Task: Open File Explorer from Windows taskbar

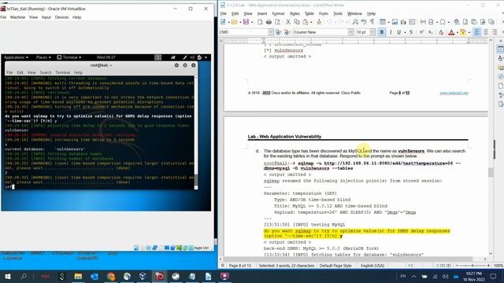Action: tap(78, 276)
